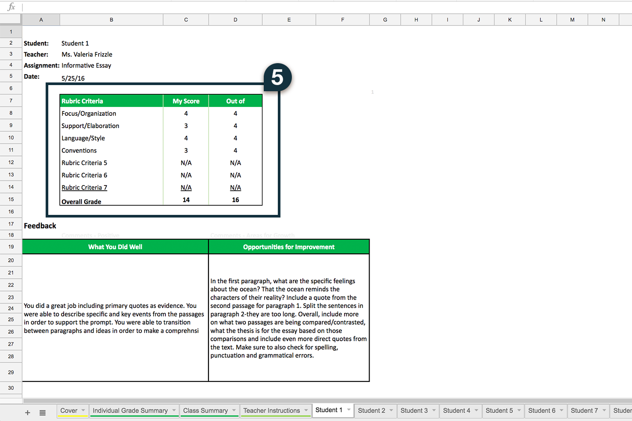This screenshot has width=632, height=421.
Task: Open the Student 1 tab dropdown arrow
Action: (349, 410)
